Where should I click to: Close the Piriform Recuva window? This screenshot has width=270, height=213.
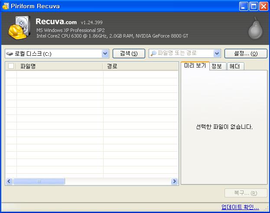(x=263, y=6)
